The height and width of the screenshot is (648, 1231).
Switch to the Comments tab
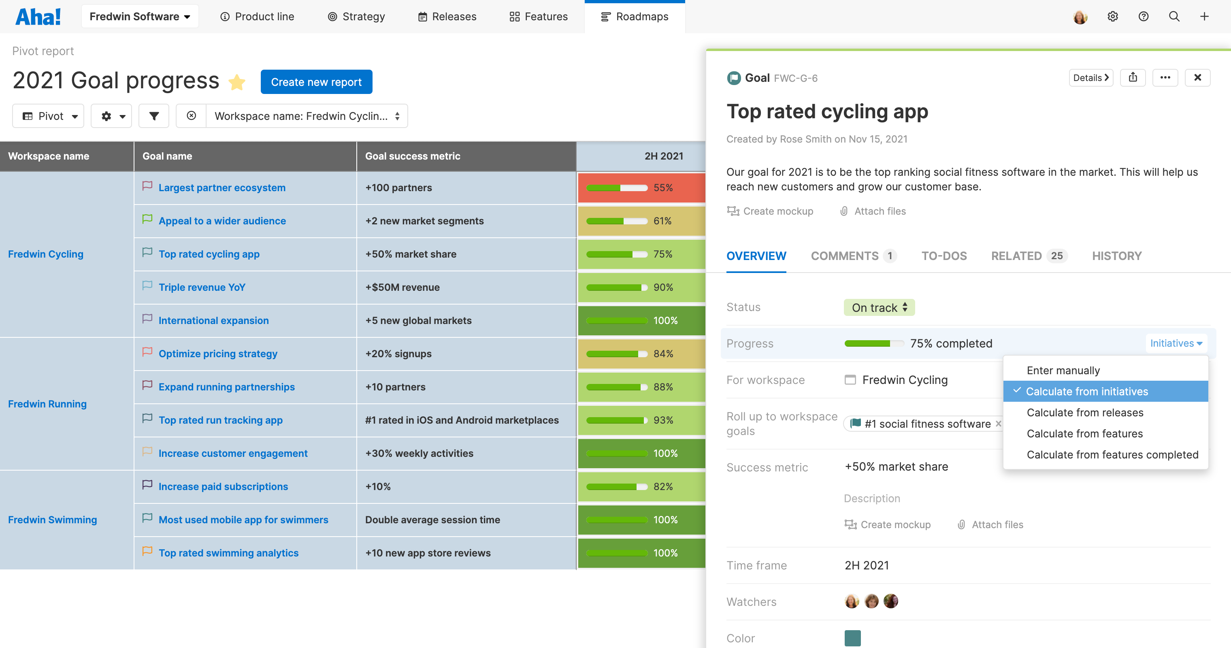point(844,256)
